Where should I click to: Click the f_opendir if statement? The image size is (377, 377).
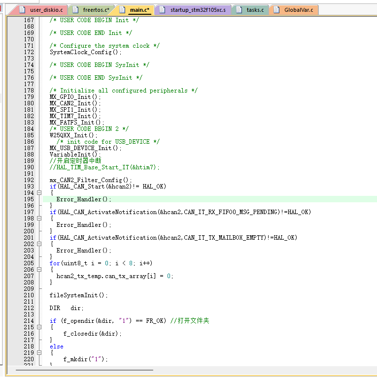108,321
